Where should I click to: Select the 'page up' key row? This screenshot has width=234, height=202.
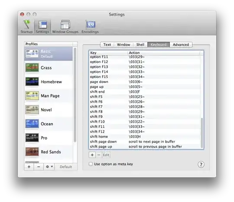145,87
